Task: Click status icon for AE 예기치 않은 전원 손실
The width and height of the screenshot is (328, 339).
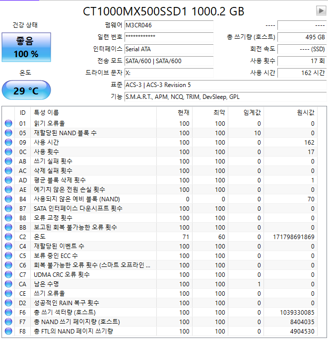Action: coord(8,189)
